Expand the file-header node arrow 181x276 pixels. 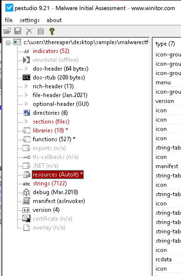coord(26,95)
